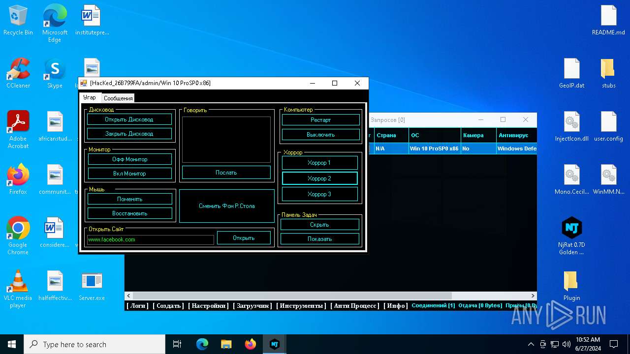This screenshot has width=630, height=354.
Task: Click the Хоррор 1 button
Action: pyautogui.click(x=319, y=163)
